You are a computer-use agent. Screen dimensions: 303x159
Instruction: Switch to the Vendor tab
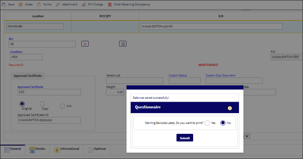tap(37, 150)
